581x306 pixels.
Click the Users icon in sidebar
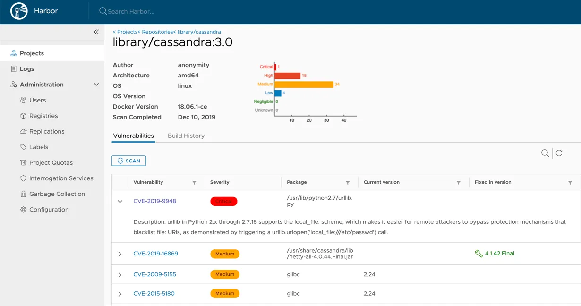(23, 100)
